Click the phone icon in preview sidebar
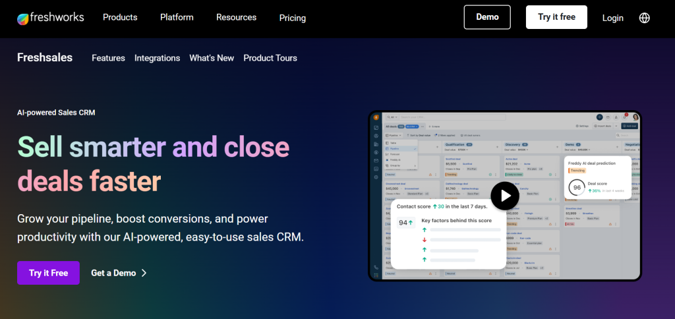 pyautogui.click(x=376, y=268)
